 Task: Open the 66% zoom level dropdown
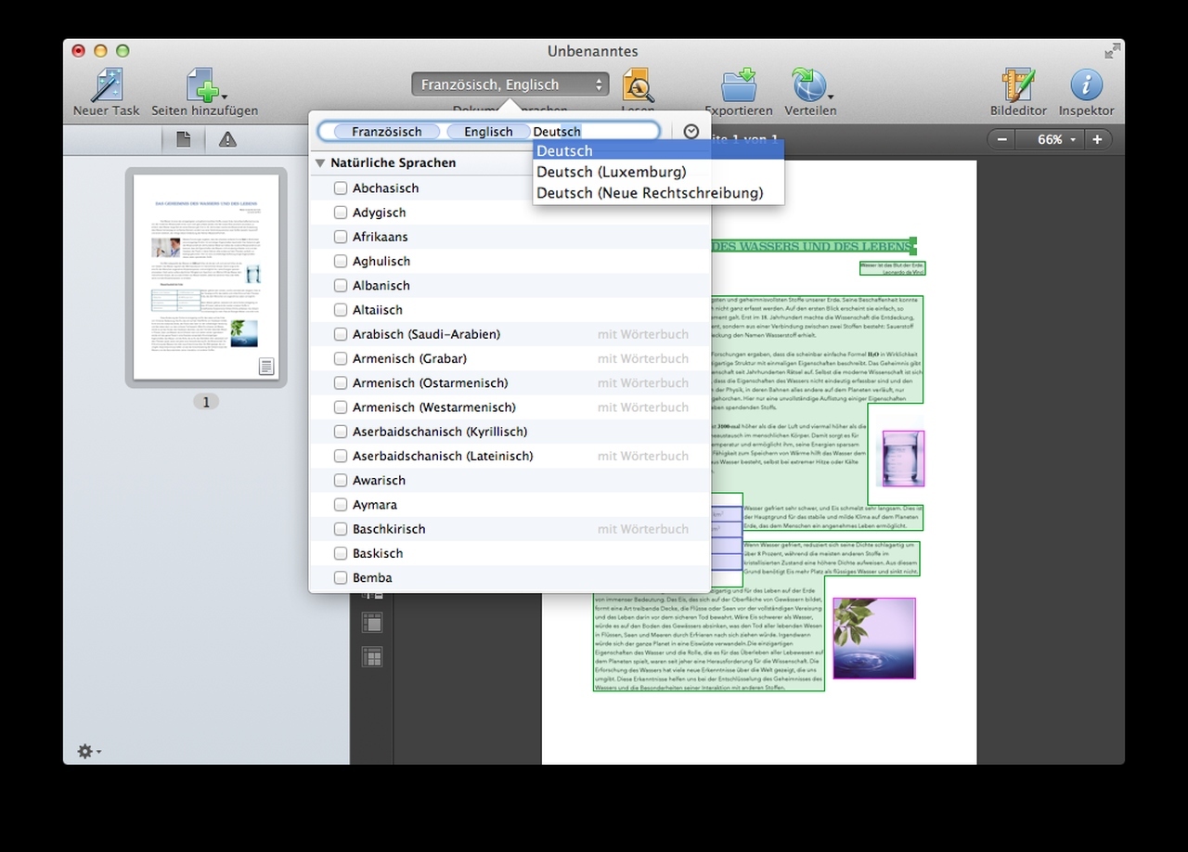coord(1049,139)
